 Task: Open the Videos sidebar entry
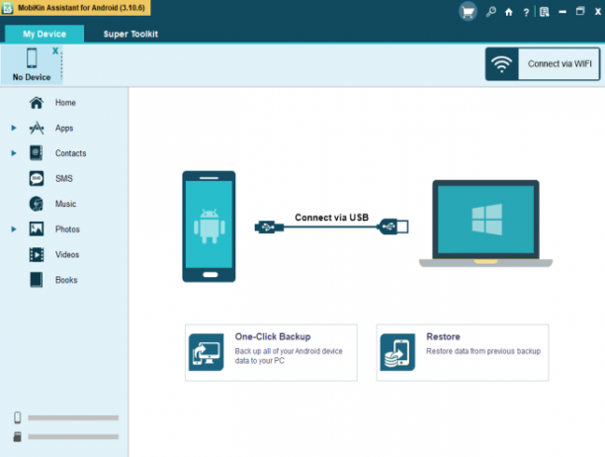tap(67, 255)
